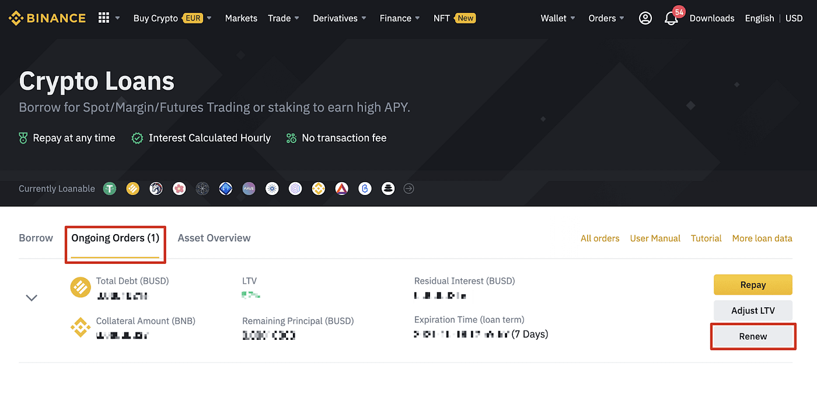Click the (7 Days) loan term text
Screen dimensions: 817x393
coord(530,334)
